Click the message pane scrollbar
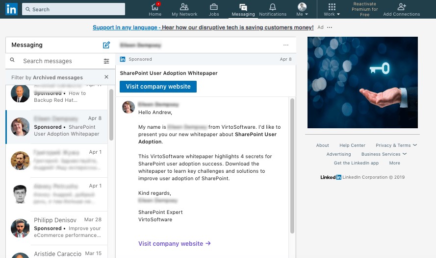436x258 pixels. click(x=292, y=165)
